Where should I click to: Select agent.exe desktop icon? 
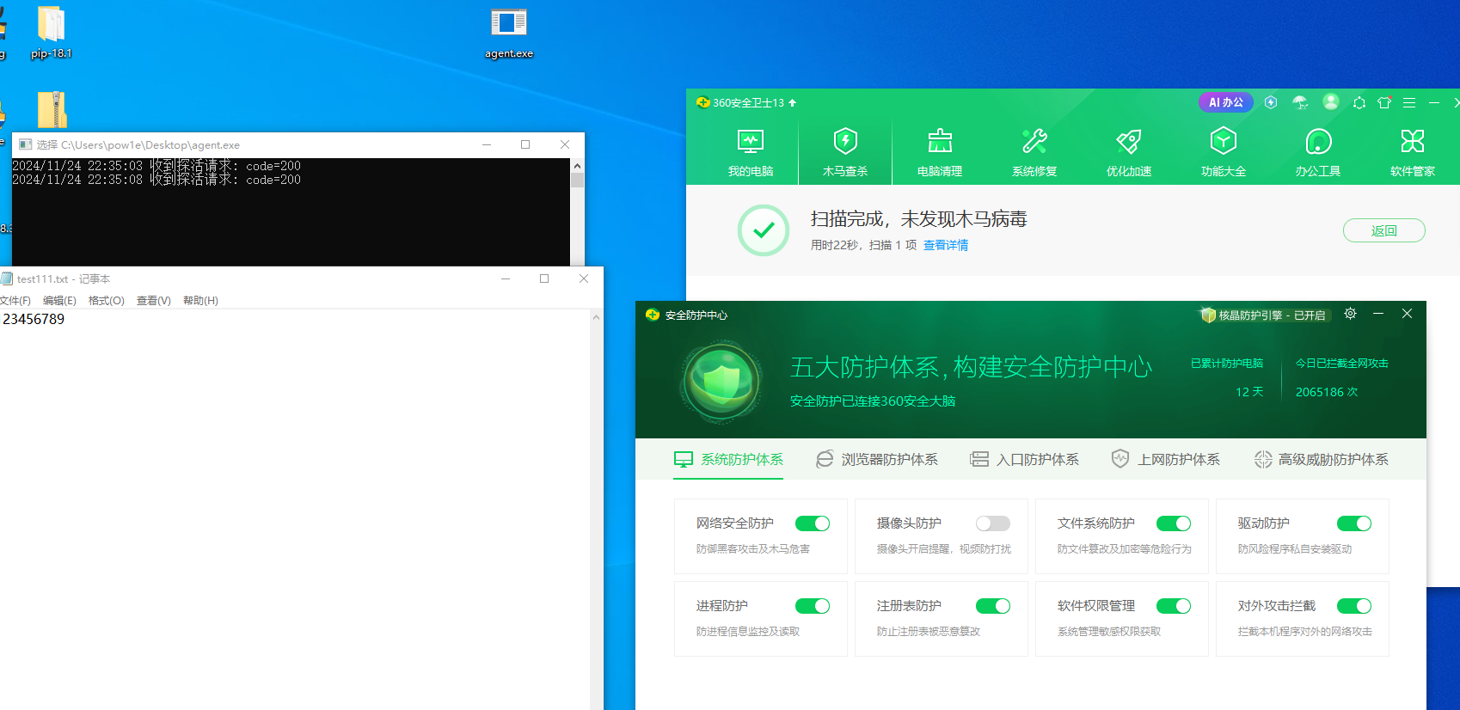click(x=509, y=34)
